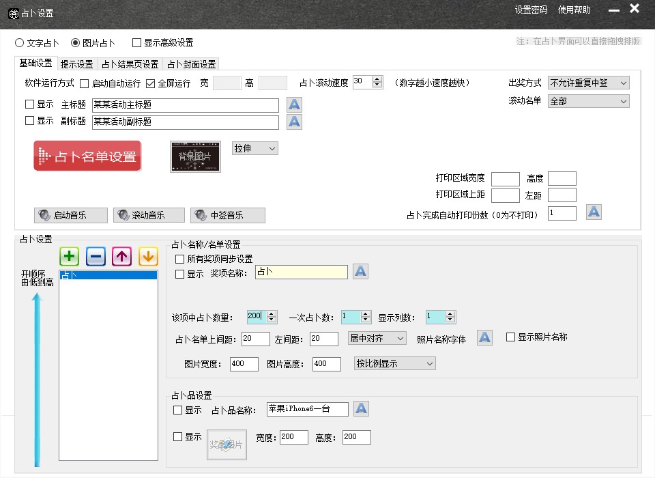Screen dimensions: 655x478
Task: Switch to the 占卜结果页设置 tab
Action: (x=130, y=64)
